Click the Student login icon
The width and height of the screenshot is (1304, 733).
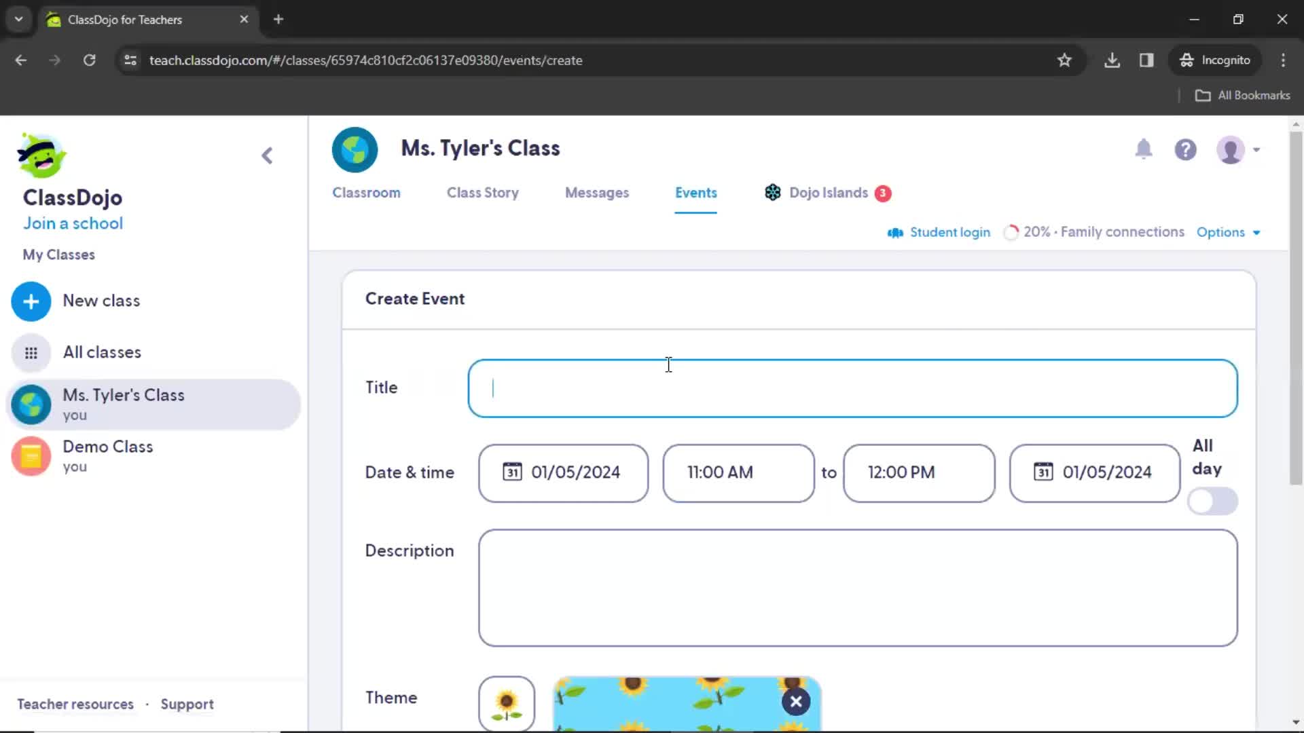pos(895,233)
